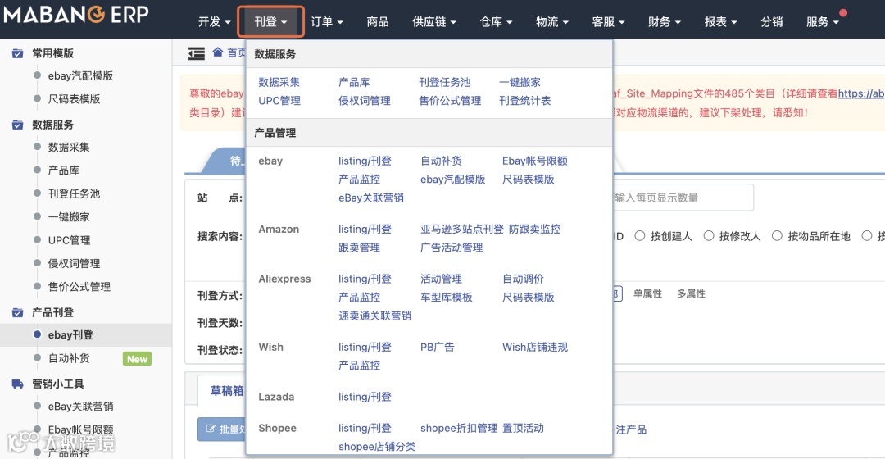Click the red notification dot on 服务
The height and width of the screenshot is (459, 885).
842,13
